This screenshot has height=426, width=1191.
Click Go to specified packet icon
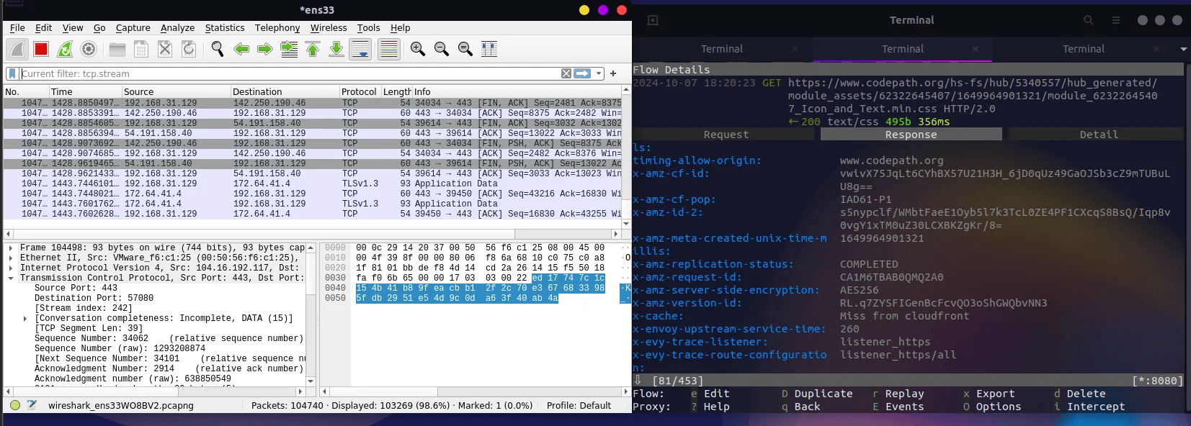click(x=289, y=49)
